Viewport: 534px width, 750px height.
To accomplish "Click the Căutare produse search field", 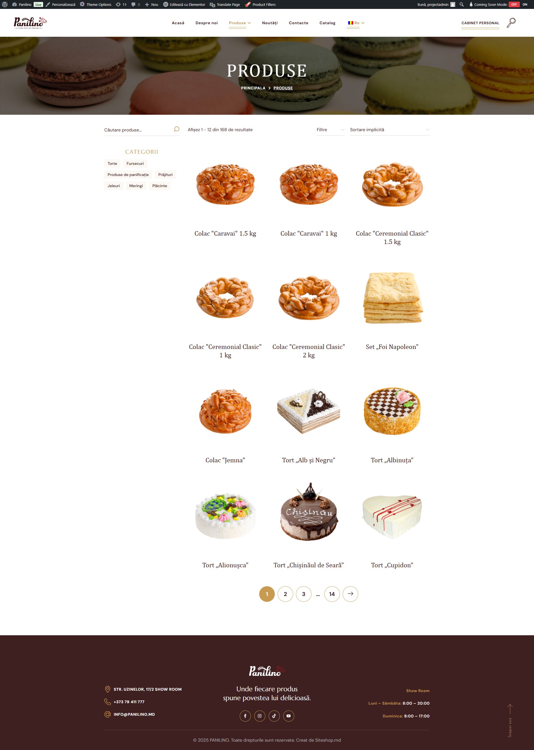I will 138,130.
